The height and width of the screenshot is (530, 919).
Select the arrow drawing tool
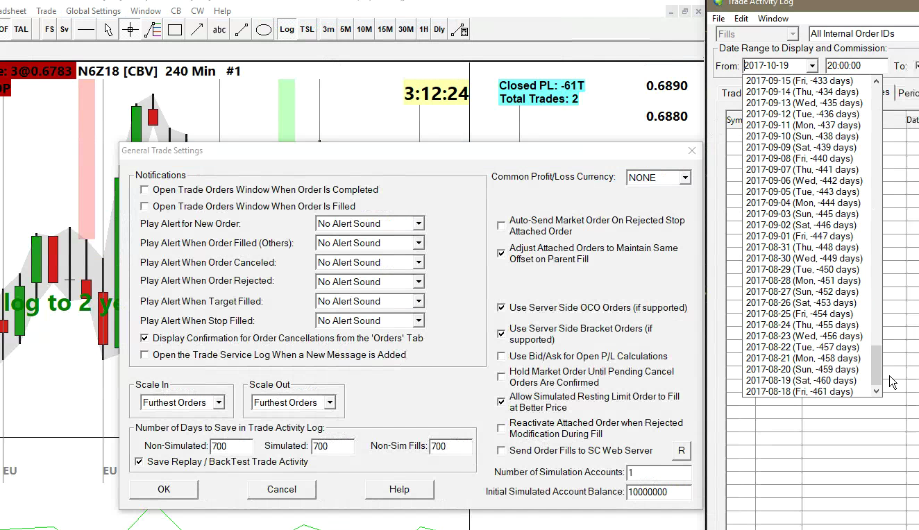[x=197, y=30]
